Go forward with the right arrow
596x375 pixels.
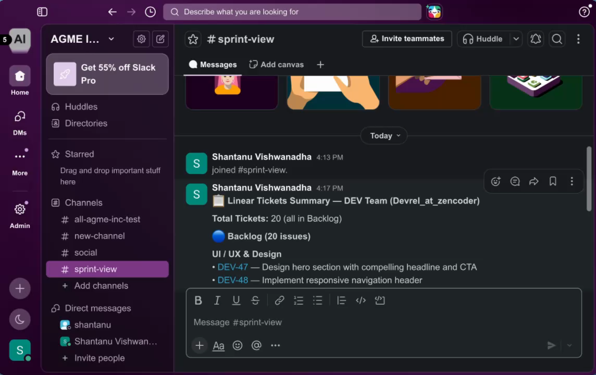pos(131,12)
